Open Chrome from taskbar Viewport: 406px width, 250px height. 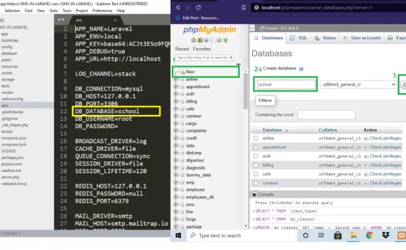coord(370,236)
